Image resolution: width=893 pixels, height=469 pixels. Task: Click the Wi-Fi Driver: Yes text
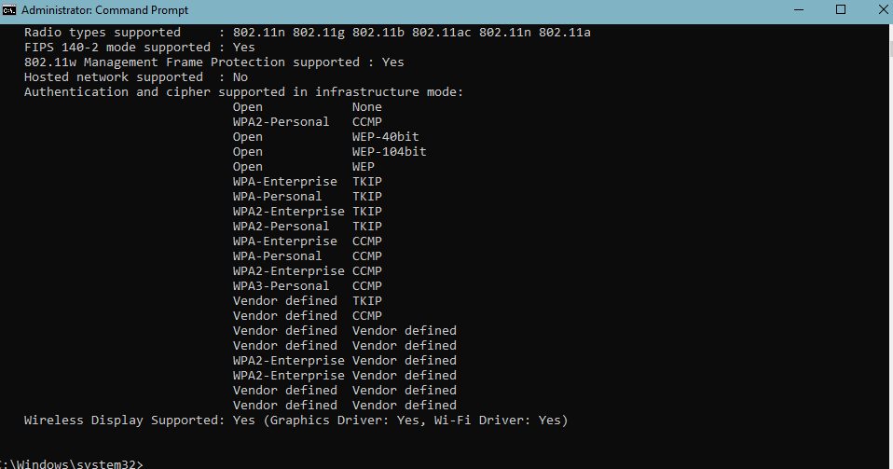coord(497,420)
